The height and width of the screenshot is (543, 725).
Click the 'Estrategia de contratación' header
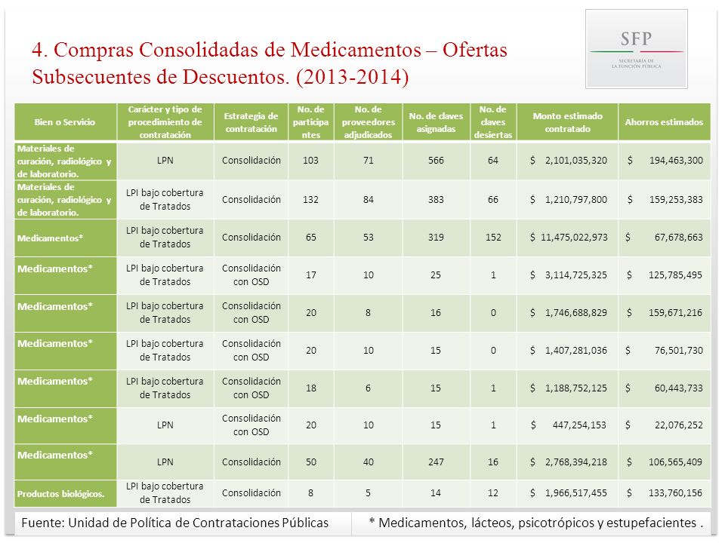tap(251, 122)
